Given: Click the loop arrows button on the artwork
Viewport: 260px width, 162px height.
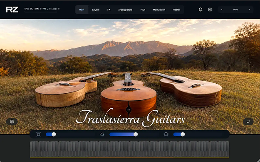Looking at the screenshot, I should (248, 121).
